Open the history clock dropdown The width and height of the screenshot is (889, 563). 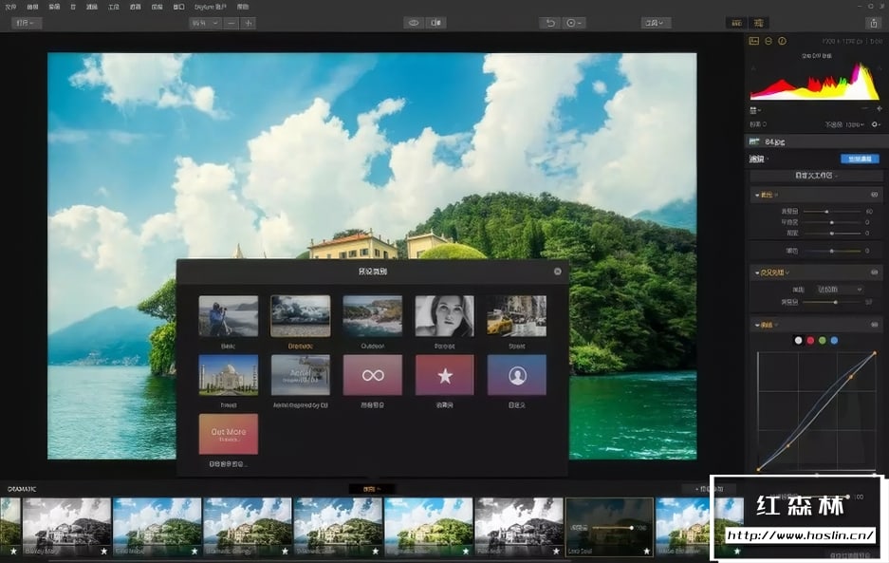pyautogui.click(x=574, y=23)
